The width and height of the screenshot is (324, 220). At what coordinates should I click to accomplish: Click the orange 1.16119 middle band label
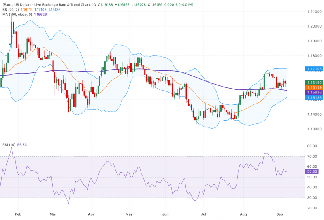[314, 87]
